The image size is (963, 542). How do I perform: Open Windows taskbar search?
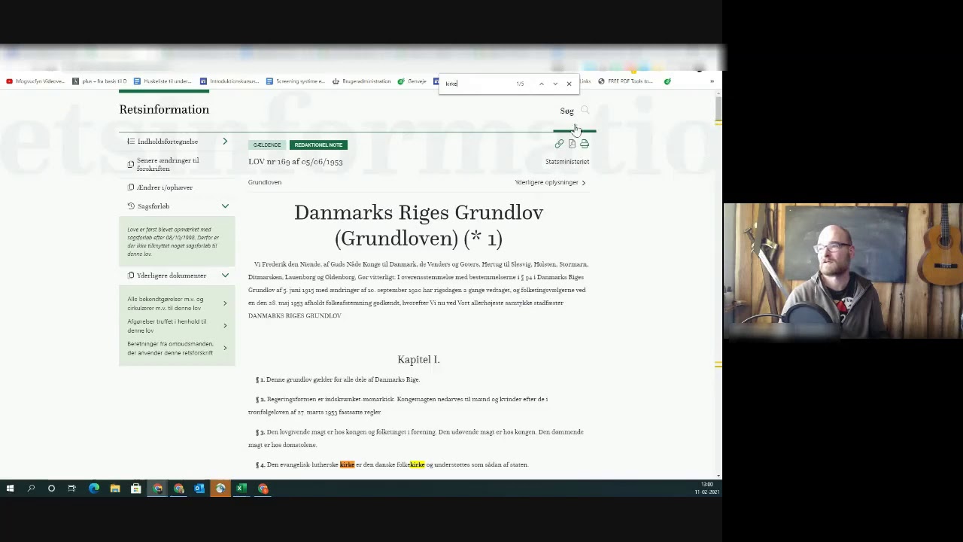31,489
